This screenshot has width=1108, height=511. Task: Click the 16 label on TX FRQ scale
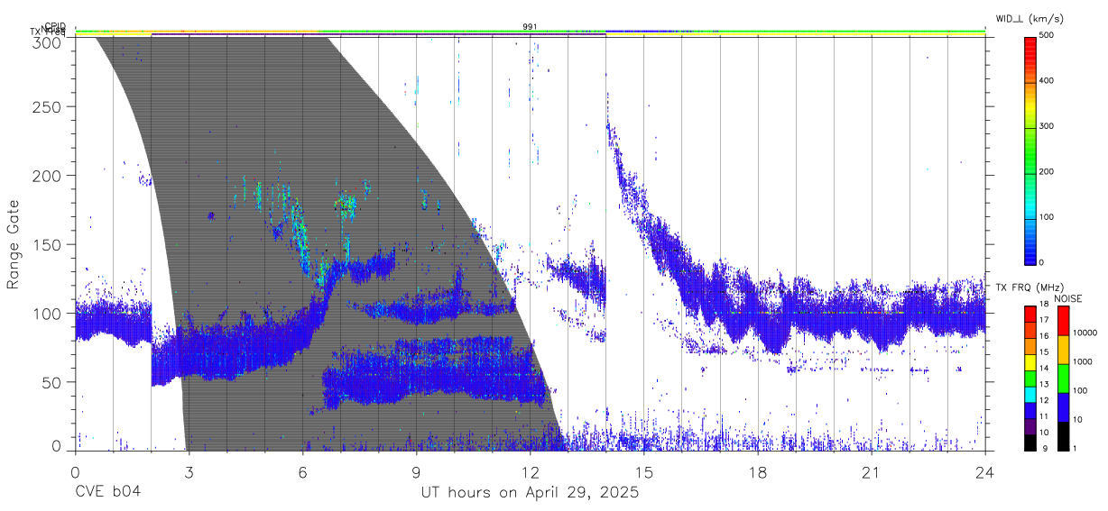(x=1045, y=336)
